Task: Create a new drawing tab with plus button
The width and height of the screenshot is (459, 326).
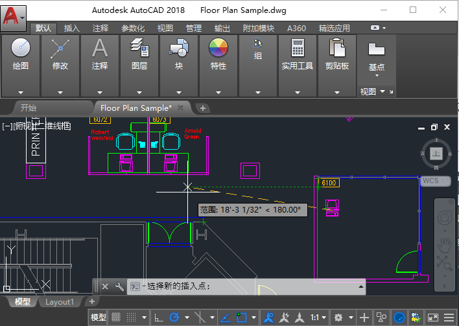Action: pos(202,108)
